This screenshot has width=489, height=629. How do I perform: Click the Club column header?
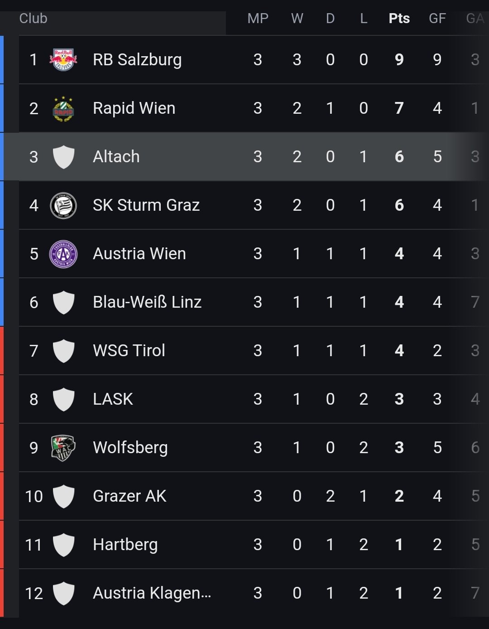click(x=33, y=19)
